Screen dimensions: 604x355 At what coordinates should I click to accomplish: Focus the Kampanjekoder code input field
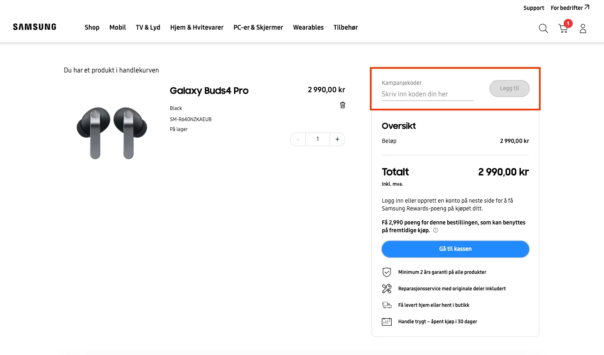click(x=427, y=94)
